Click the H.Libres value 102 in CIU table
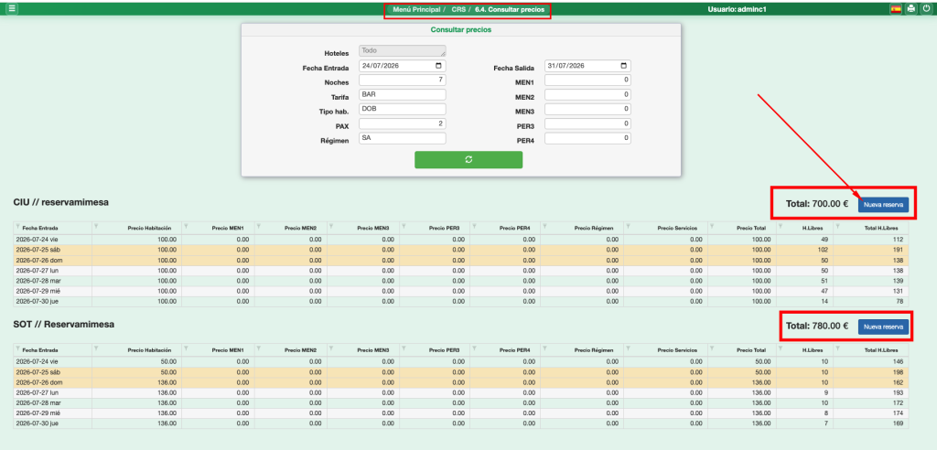 tap(822, 250)
